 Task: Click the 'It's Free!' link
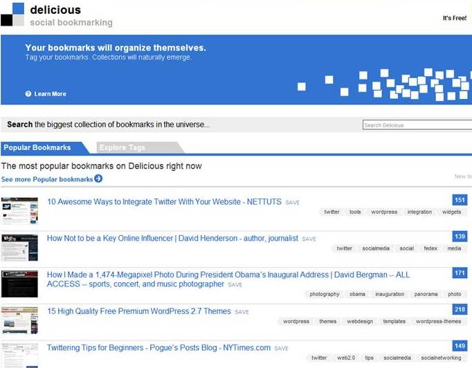click(455, 19)
